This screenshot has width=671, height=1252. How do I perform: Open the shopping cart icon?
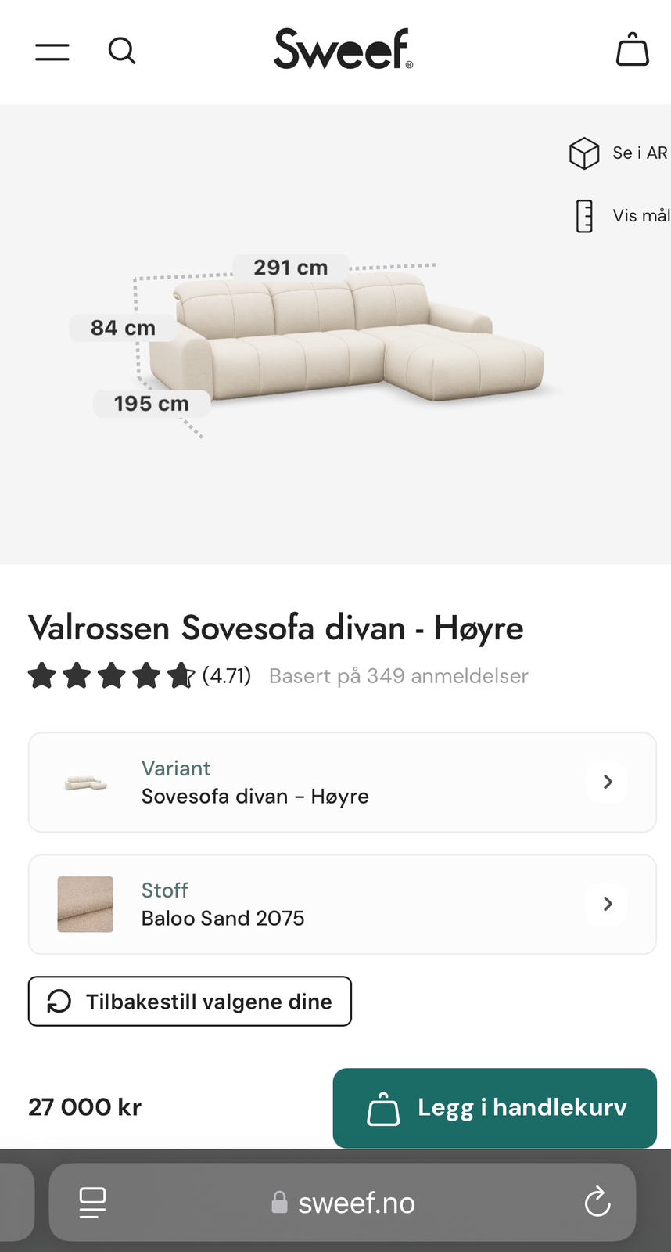pyautogui.click(x=632, y=50)
